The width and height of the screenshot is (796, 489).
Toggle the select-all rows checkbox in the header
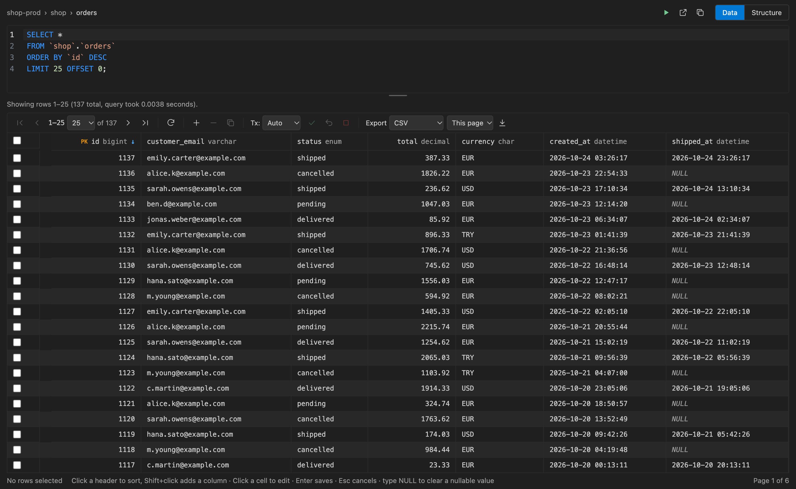tap(17, 141)
